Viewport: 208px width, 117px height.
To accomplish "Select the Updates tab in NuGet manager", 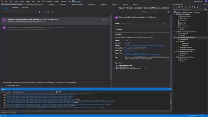I will tap(25, 7).
